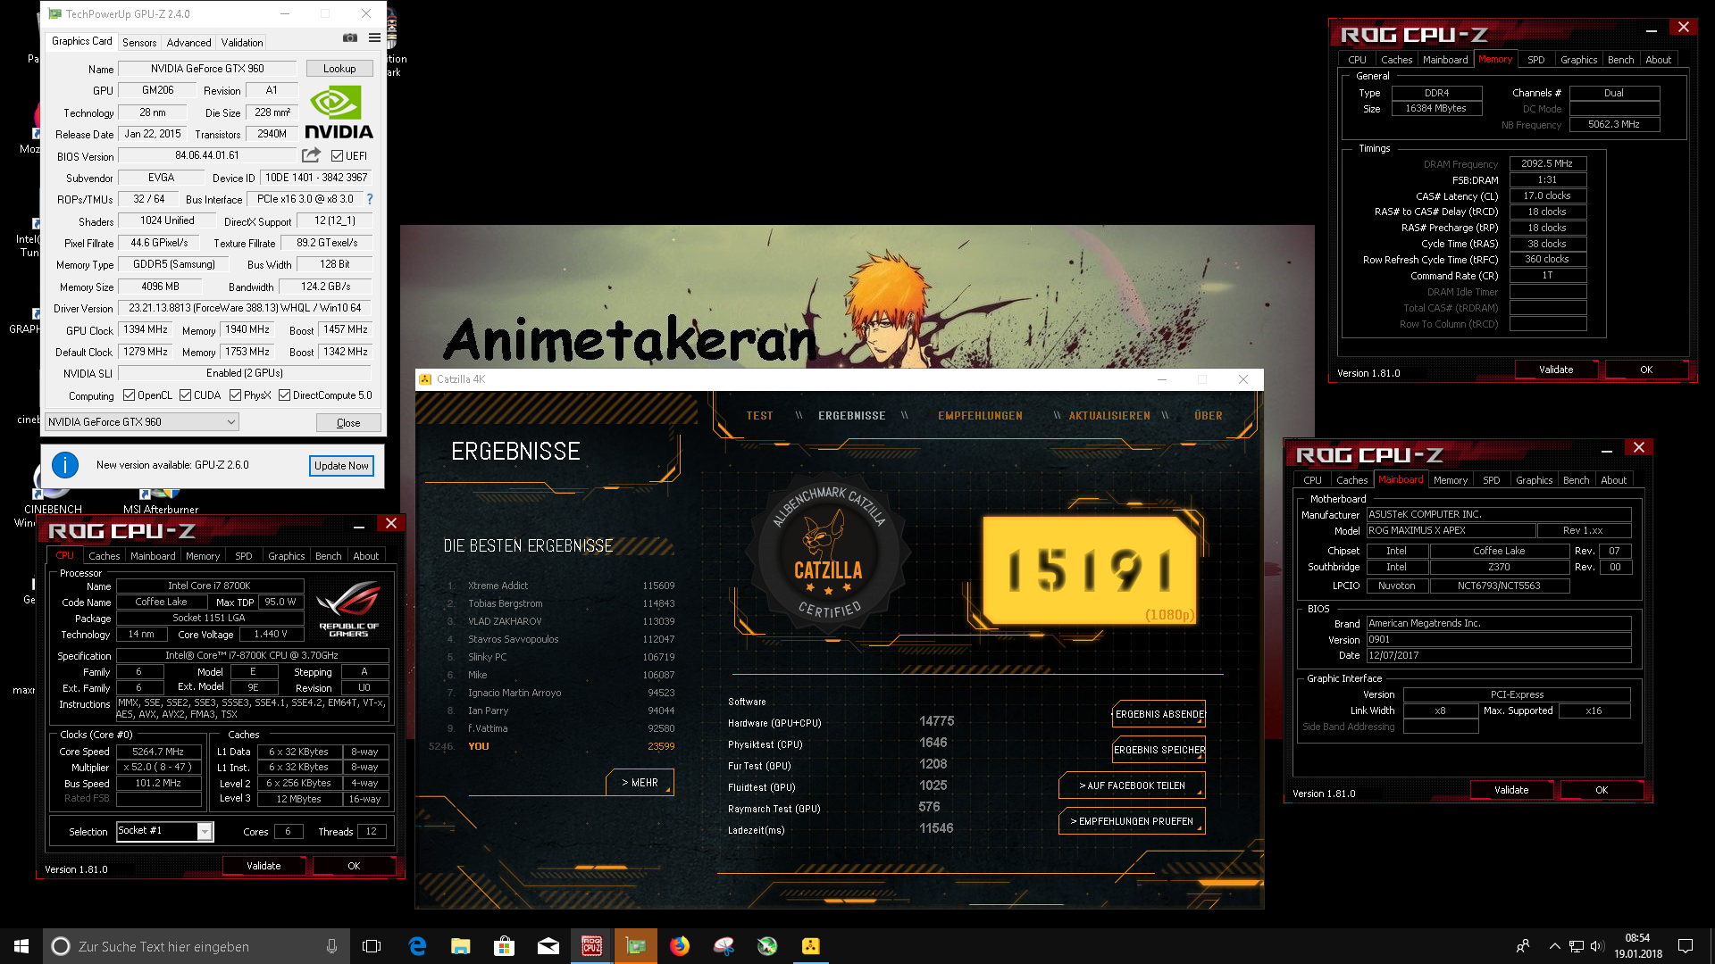
Task: Click the NVIDIA logo in GPU-Z
Action: 339,112
